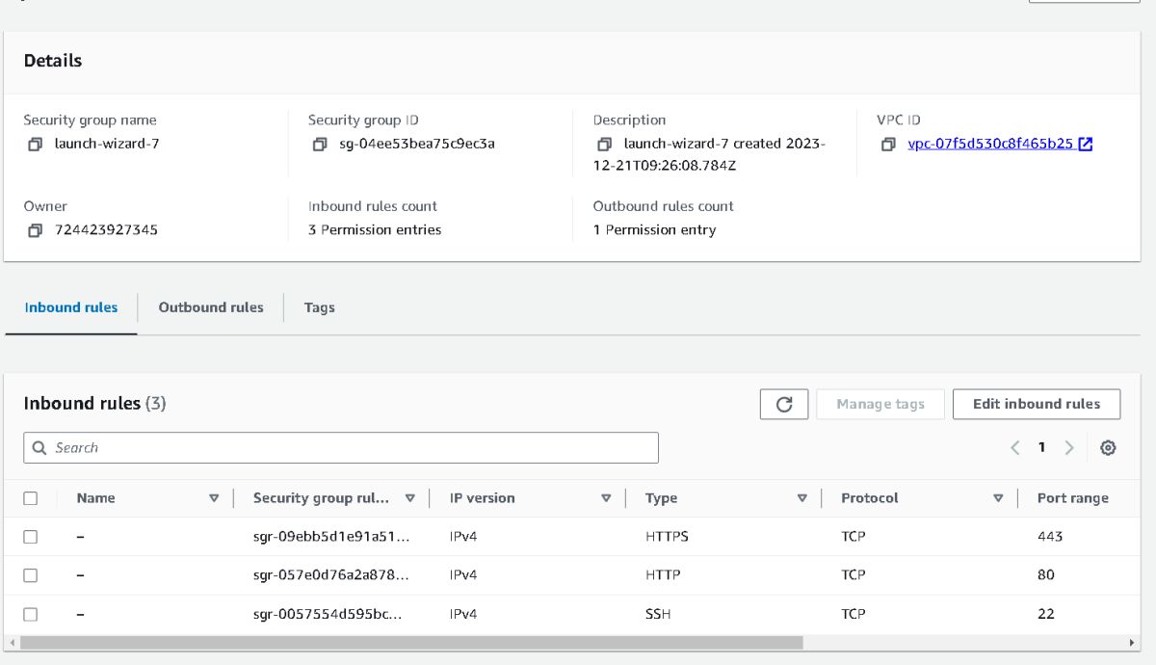Go to next page of inbound rules
This screenshot has width=1156, height=665.
[x=1069, y=448]
